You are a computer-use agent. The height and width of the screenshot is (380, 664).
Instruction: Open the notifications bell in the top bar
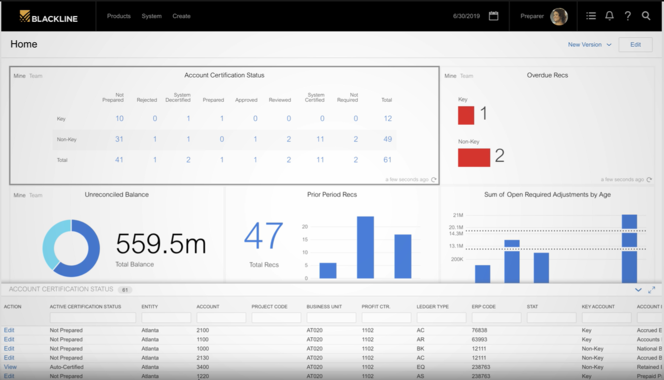click(x=609, y=15)
